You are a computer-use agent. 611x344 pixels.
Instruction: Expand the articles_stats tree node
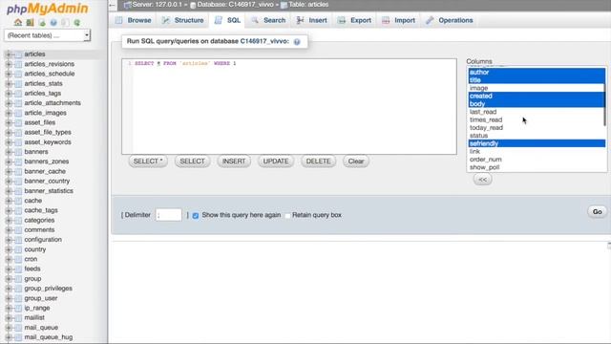(x=9, y=83)
